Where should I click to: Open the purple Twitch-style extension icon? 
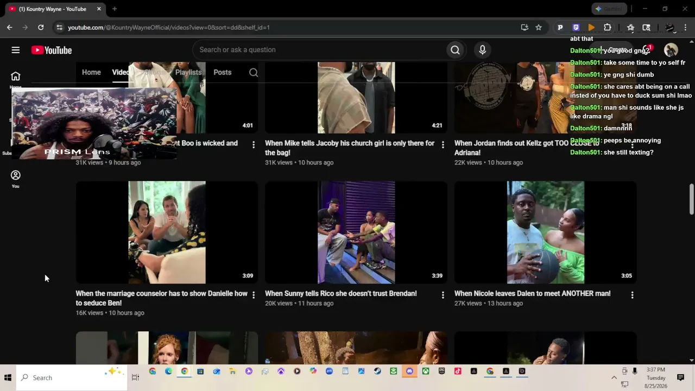point(576,27)
